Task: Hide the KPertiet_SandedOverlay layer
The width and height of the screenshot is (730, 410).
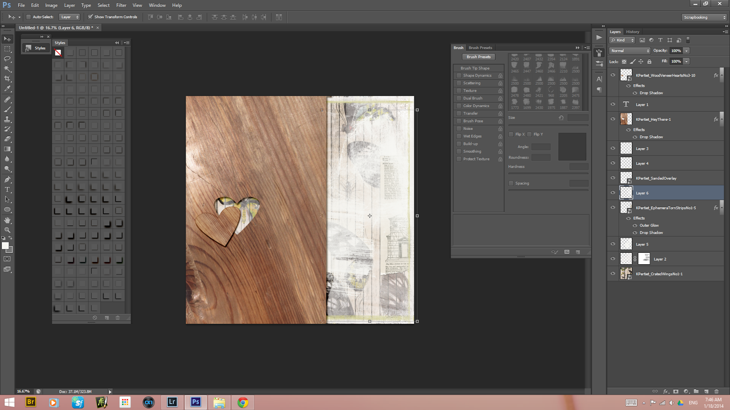Action: coord(613,178)
